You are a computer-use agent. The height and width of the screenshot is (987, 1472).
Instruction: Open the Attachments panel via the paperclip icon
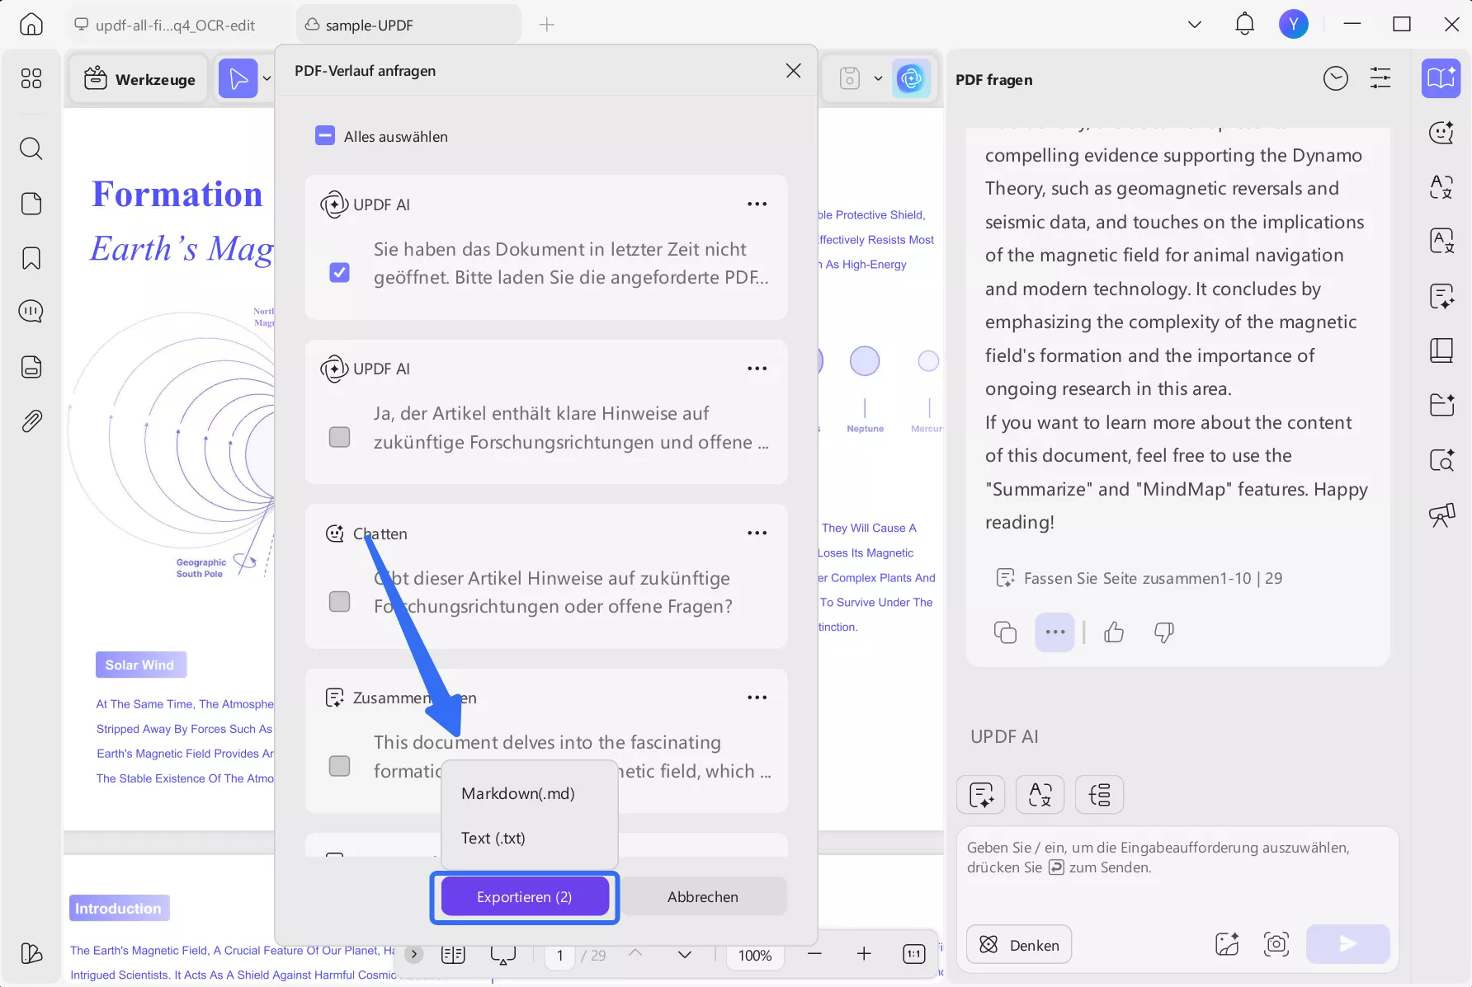31,421
